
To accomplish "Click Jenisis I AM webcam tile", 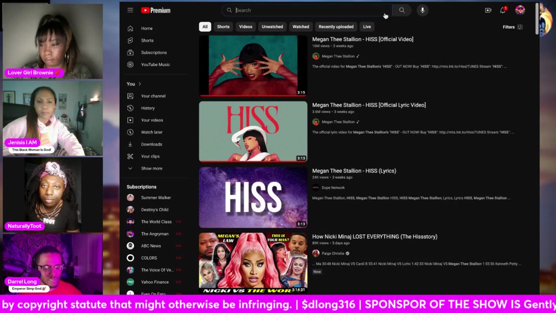I will (53, 118).
